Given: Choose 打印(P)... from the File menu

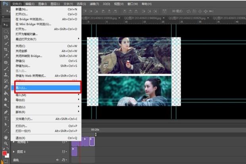Looking at the screenshot, I should point(46,126).
